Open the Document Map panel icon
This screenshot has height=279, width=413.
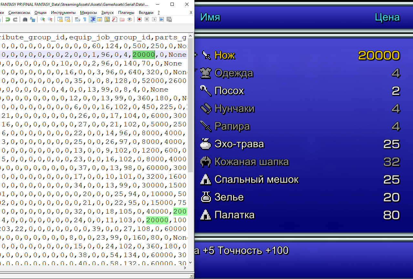pyautogui.click(x=108, y=19)
